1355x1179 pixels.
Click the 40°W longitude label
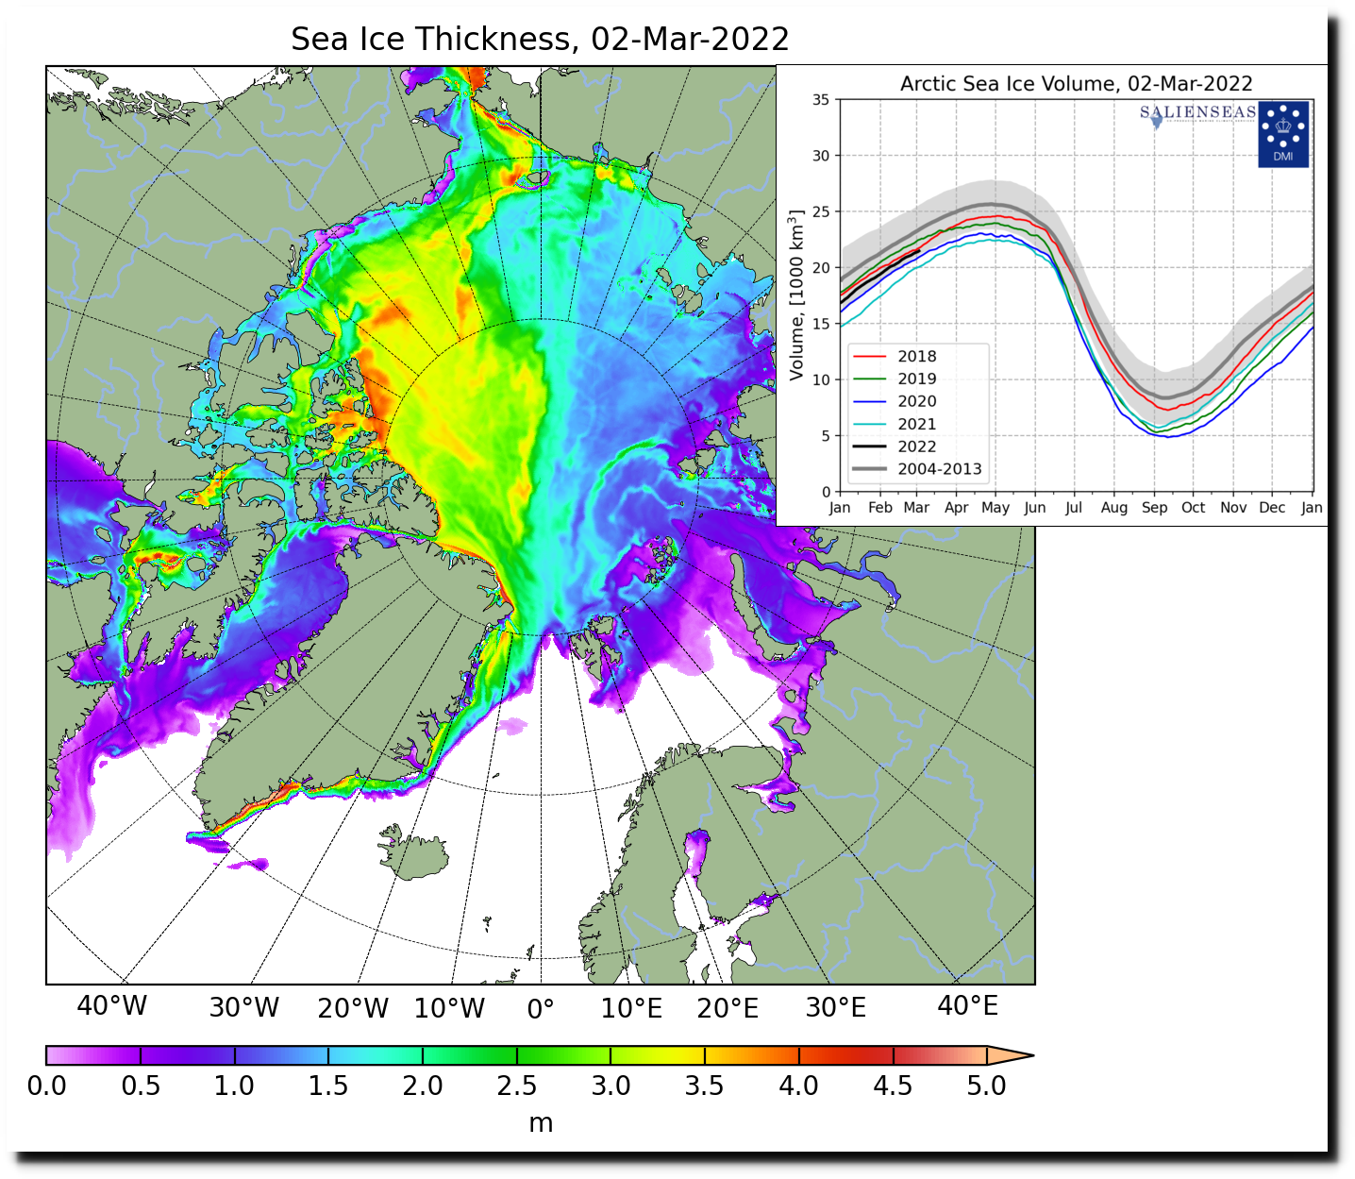click(111, 1005)
